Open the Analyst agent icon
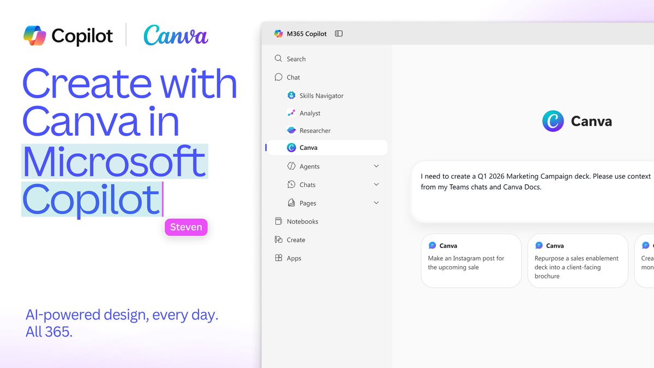Image resolution: width=654 pixels, height=368 pixels. click(x=291, y=113)
